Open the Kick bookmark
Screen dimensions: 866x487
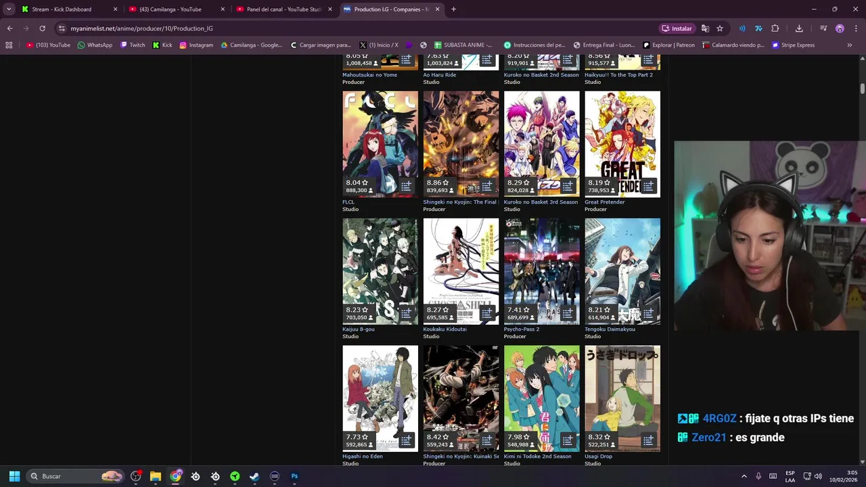(x=162, y=45)
